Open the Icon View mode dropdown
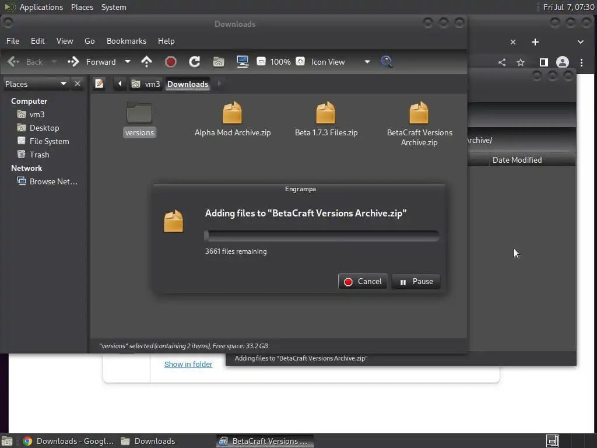Screen dimensions: 597x448 (x=340, y=62)
